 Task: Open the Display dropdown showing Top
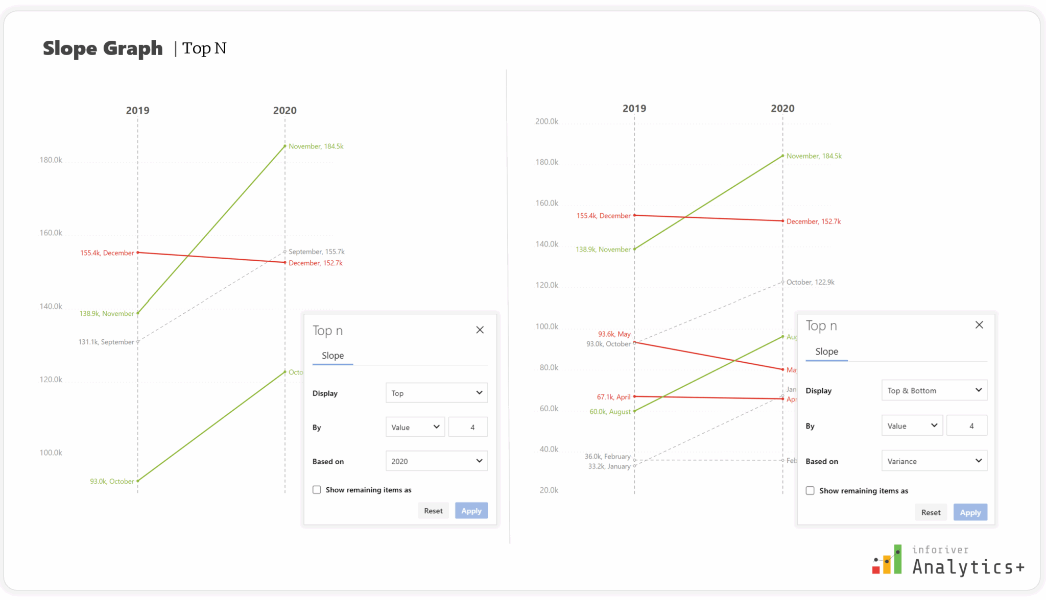click(436, 393)
